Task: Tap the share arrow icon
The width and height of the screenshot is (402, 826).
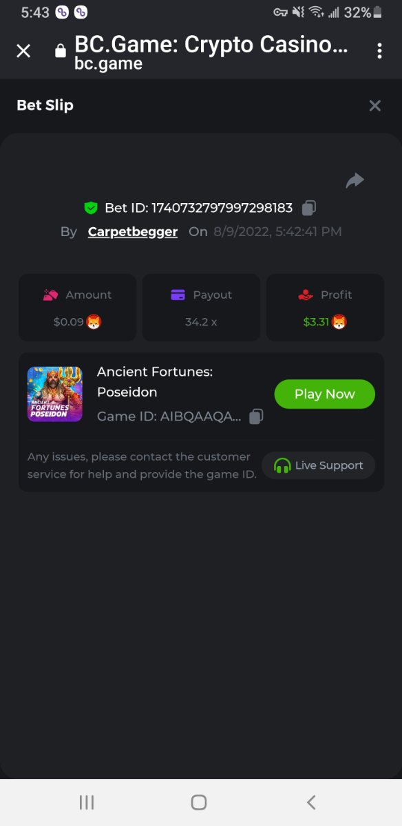Action: [x=355, y=180]
